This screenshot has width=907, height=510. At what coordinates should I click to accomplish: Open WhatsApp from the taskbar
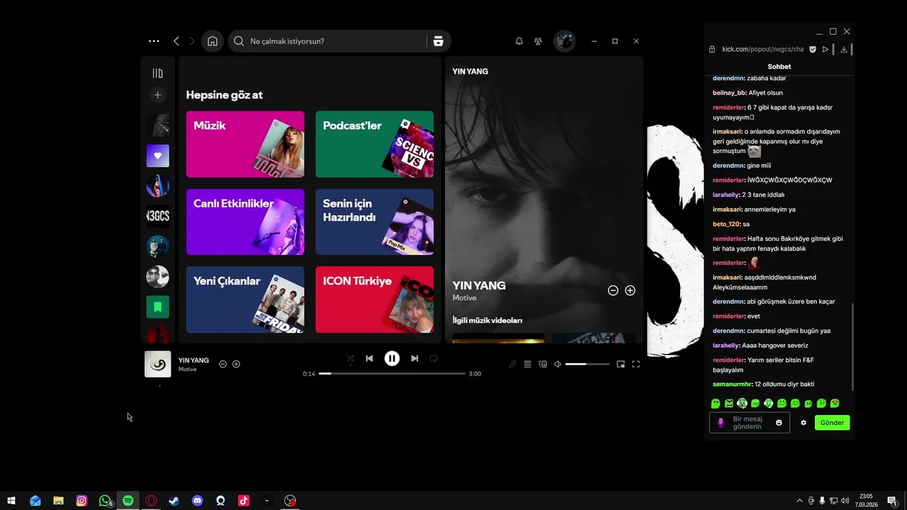105,501
